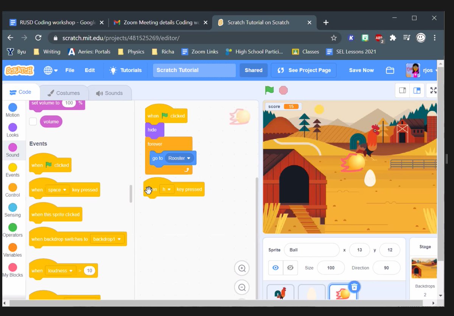Screen dimensions: 454x316
Task: Enter full screen presentation mode
Action: pyautogui.click(x=433, y=90)
